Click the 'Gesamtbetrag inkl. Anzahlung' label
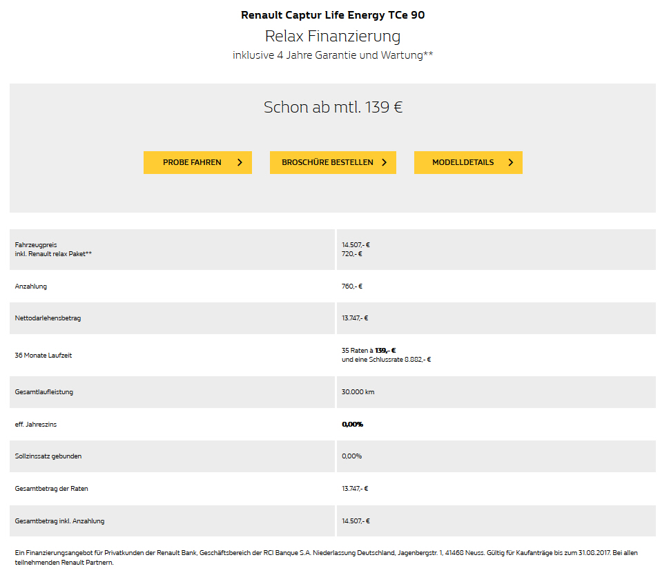Viewport: 660px width, 573px height. (x=59, y=521)
